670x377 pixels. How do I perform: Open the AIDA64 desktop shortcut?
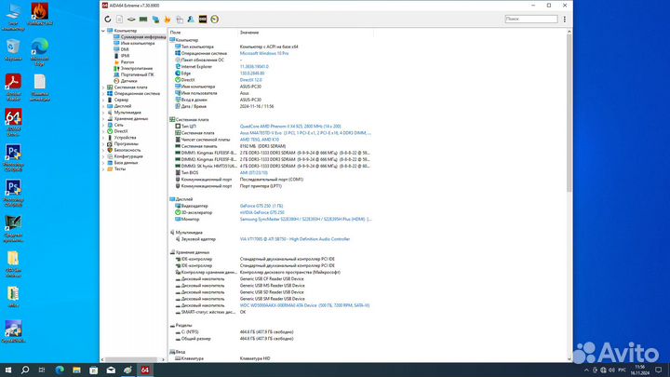13,122
